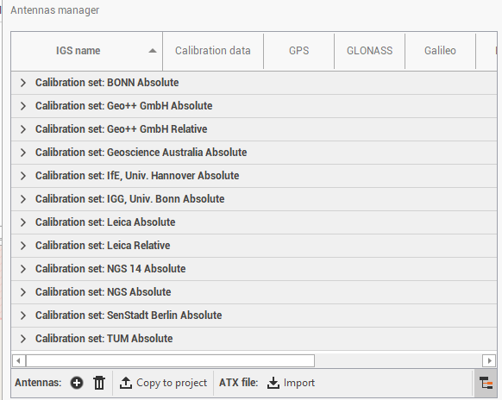Click the delete antenna trash icon
The image size is (502, 400).
click(99, 383)
